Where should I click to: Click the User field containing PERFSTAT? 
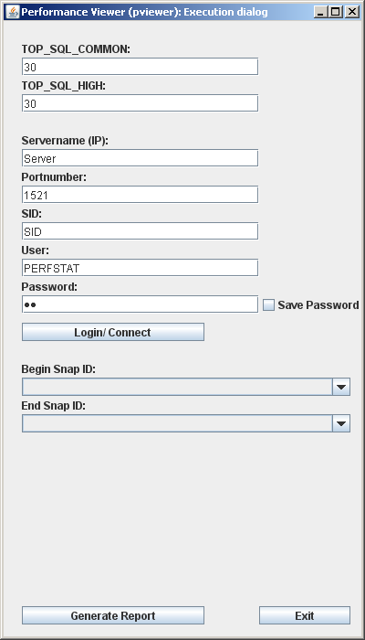[x=141, y=268]
